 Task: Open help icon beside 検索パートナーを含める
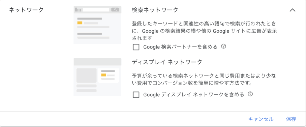[223, 46]
